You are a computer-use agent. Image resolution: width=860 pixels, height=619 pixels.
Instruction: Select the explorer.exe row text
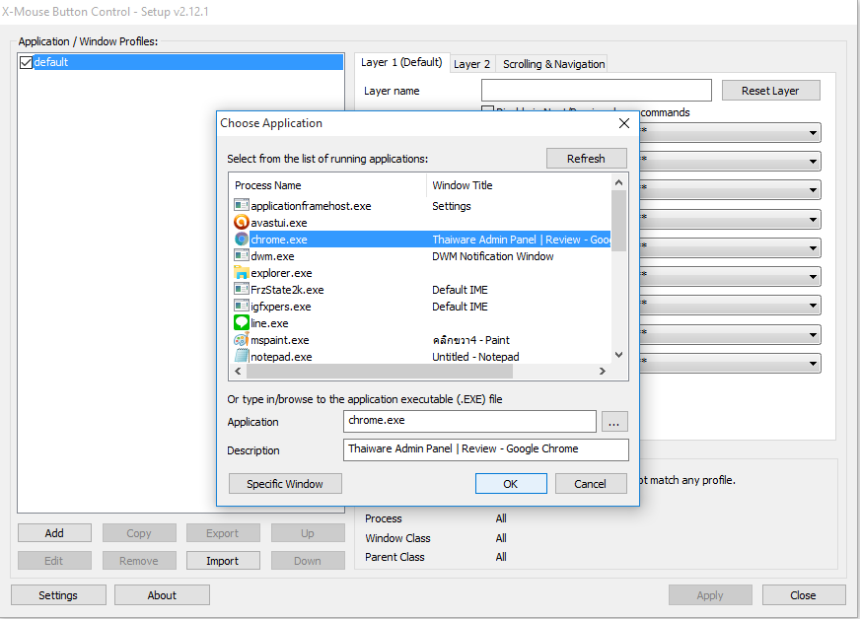[x=281, y=273]
